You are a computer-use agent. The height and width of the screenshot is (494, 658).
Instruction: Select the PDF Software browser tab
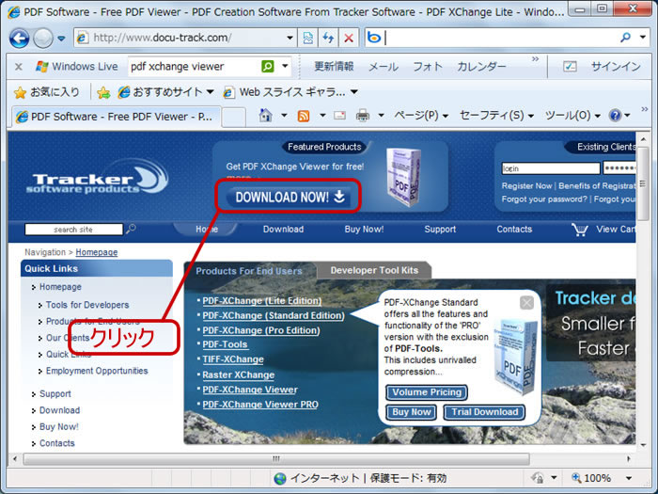click(x=116, y=117)
